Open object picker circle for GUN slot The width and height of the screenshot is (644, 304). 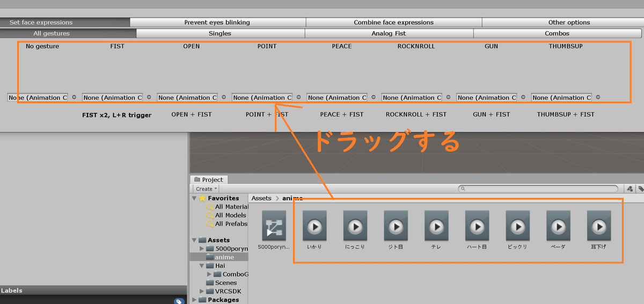point(523,97)
